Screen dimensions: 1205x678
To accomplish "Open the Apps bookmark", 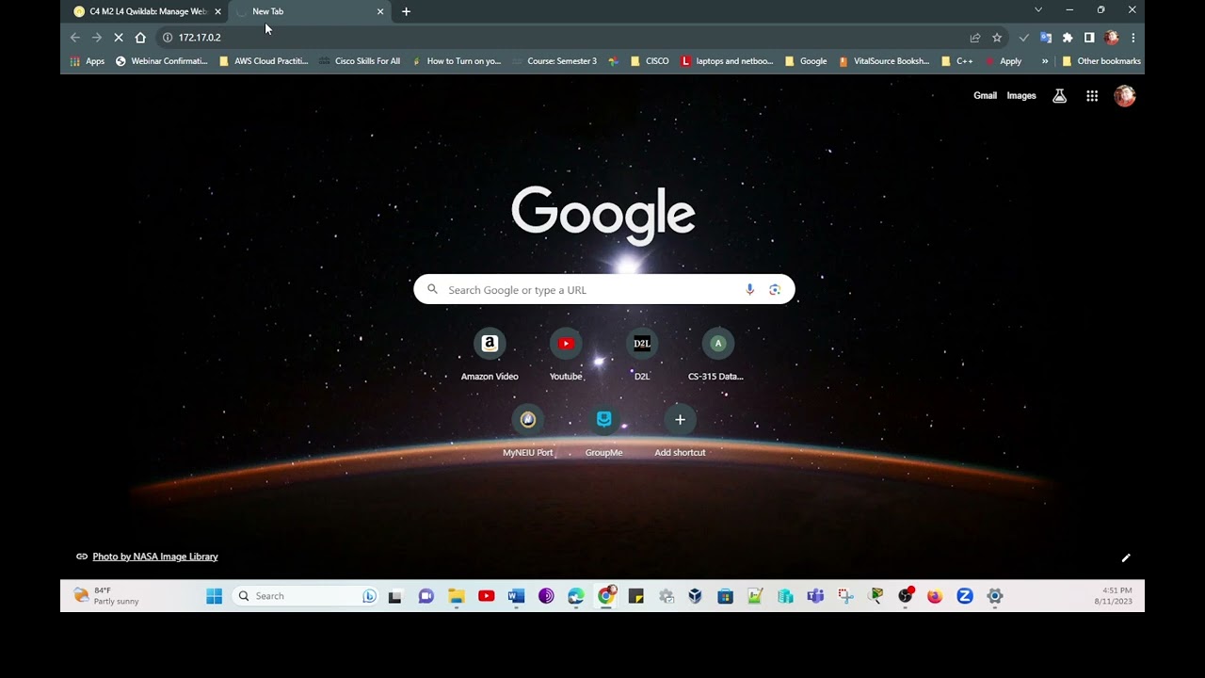I will pos(88,61).
